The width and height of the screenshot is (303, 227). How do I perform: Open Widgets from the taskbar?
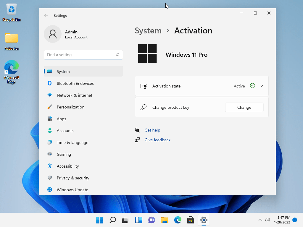139,220
